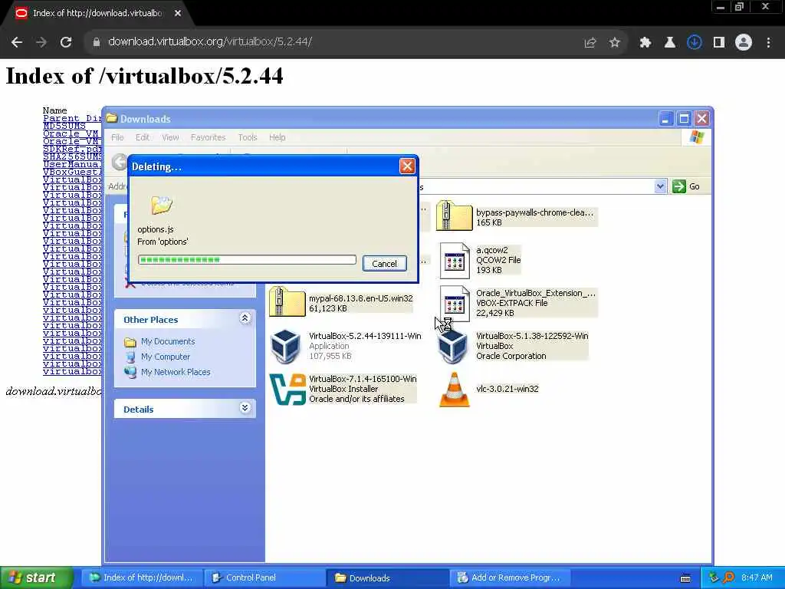Bookmark this page with the star

615,43
